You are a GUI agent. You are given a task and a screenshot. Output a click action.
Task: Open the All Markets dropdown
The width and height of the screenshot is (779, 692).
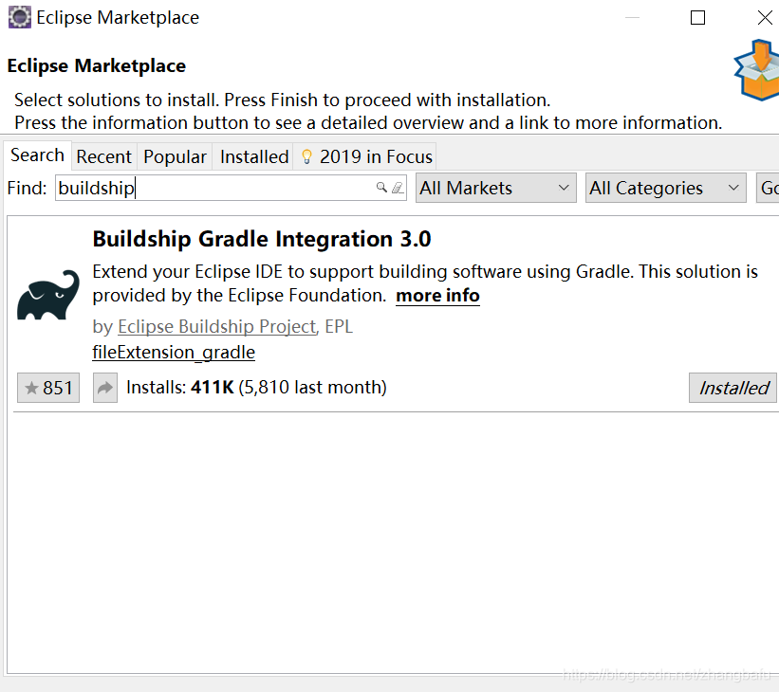tap(496, 188)
